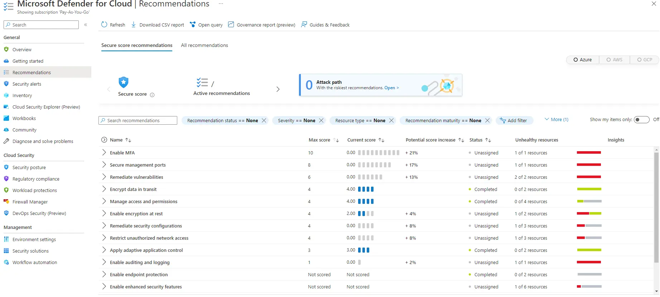This screenshot has height=297, width=660.
Task: Remove the Severity filter
Action: pyautogui.click(x=321, y=120)
